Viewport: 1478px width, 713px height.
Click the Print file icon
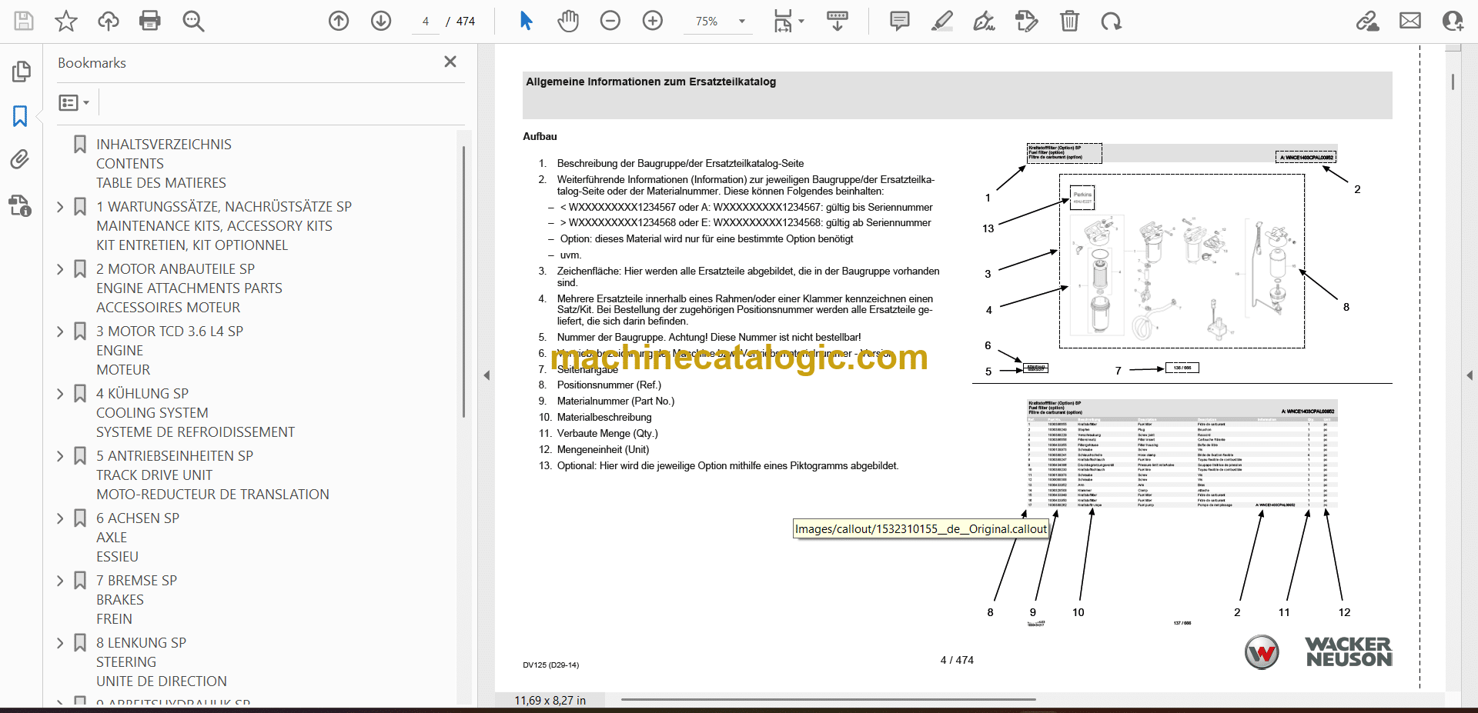coord(149,21)
